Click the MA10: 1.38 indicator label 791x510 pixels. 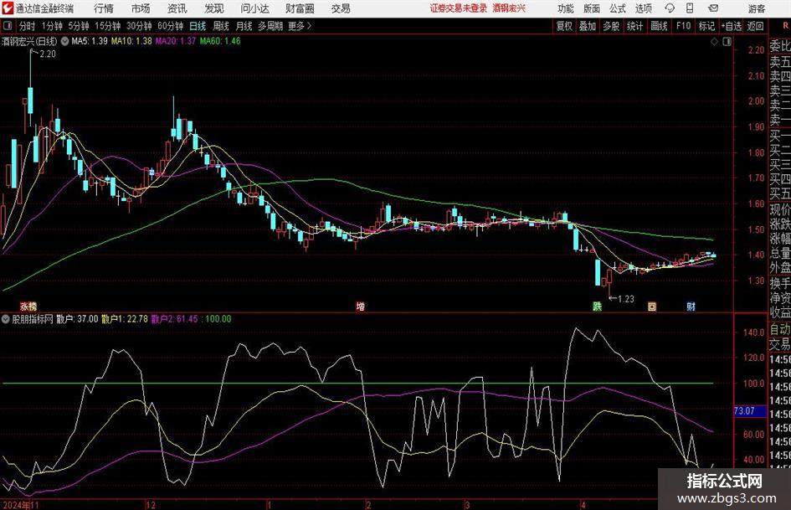131,41
